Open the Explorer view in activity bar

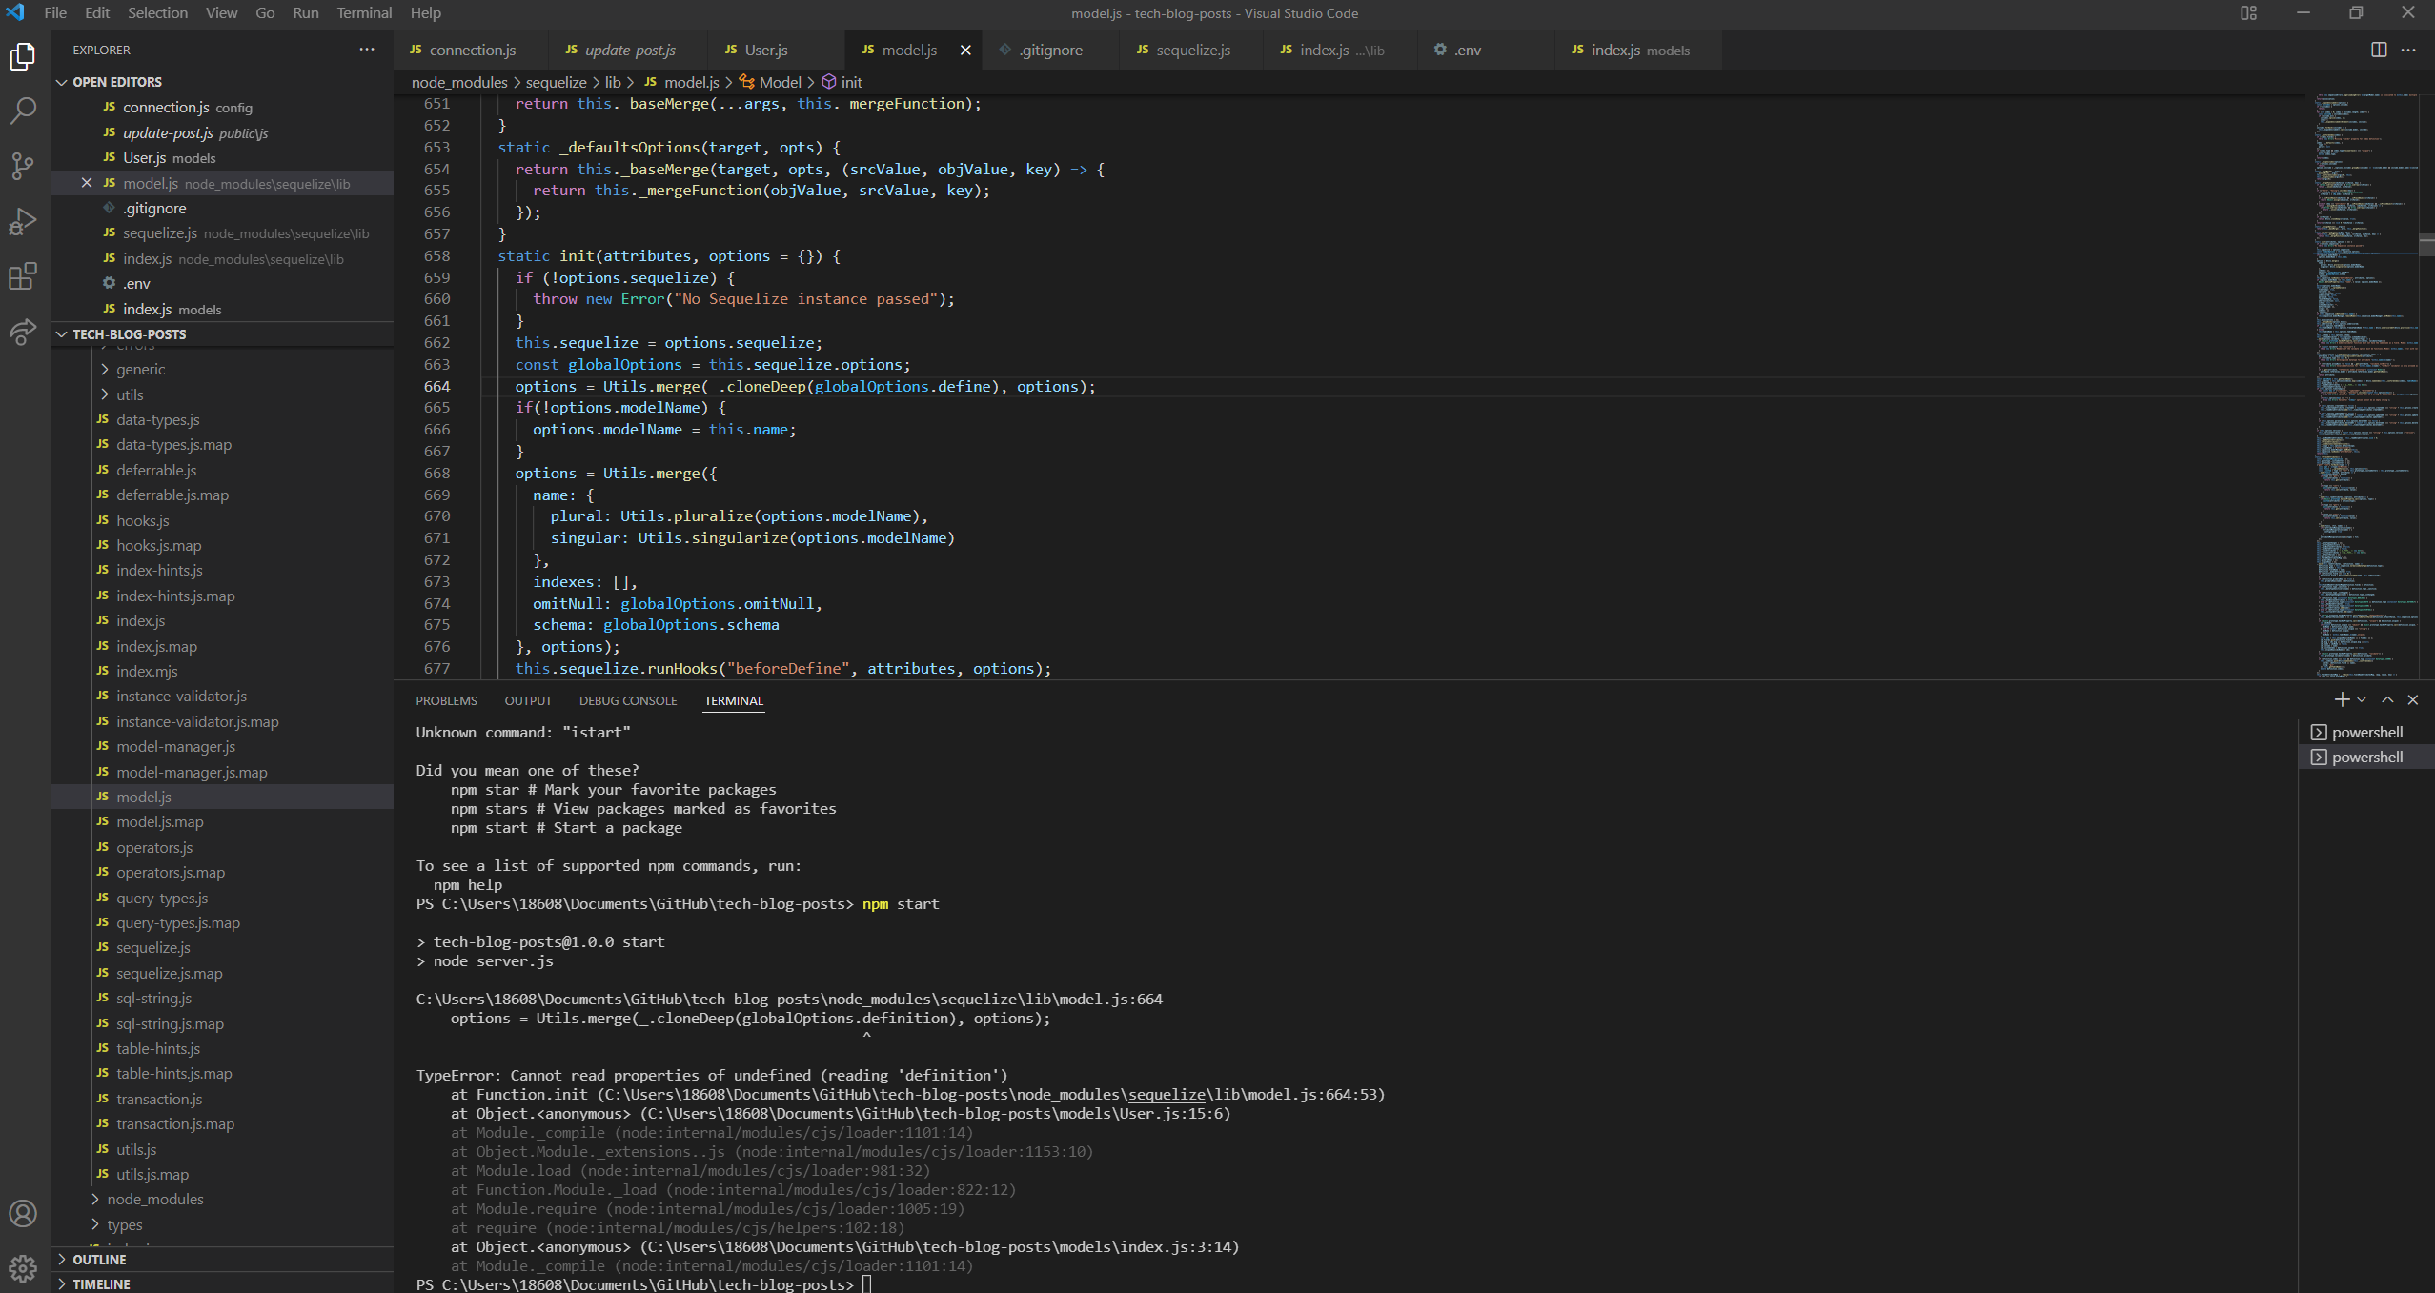coord(23,57)
